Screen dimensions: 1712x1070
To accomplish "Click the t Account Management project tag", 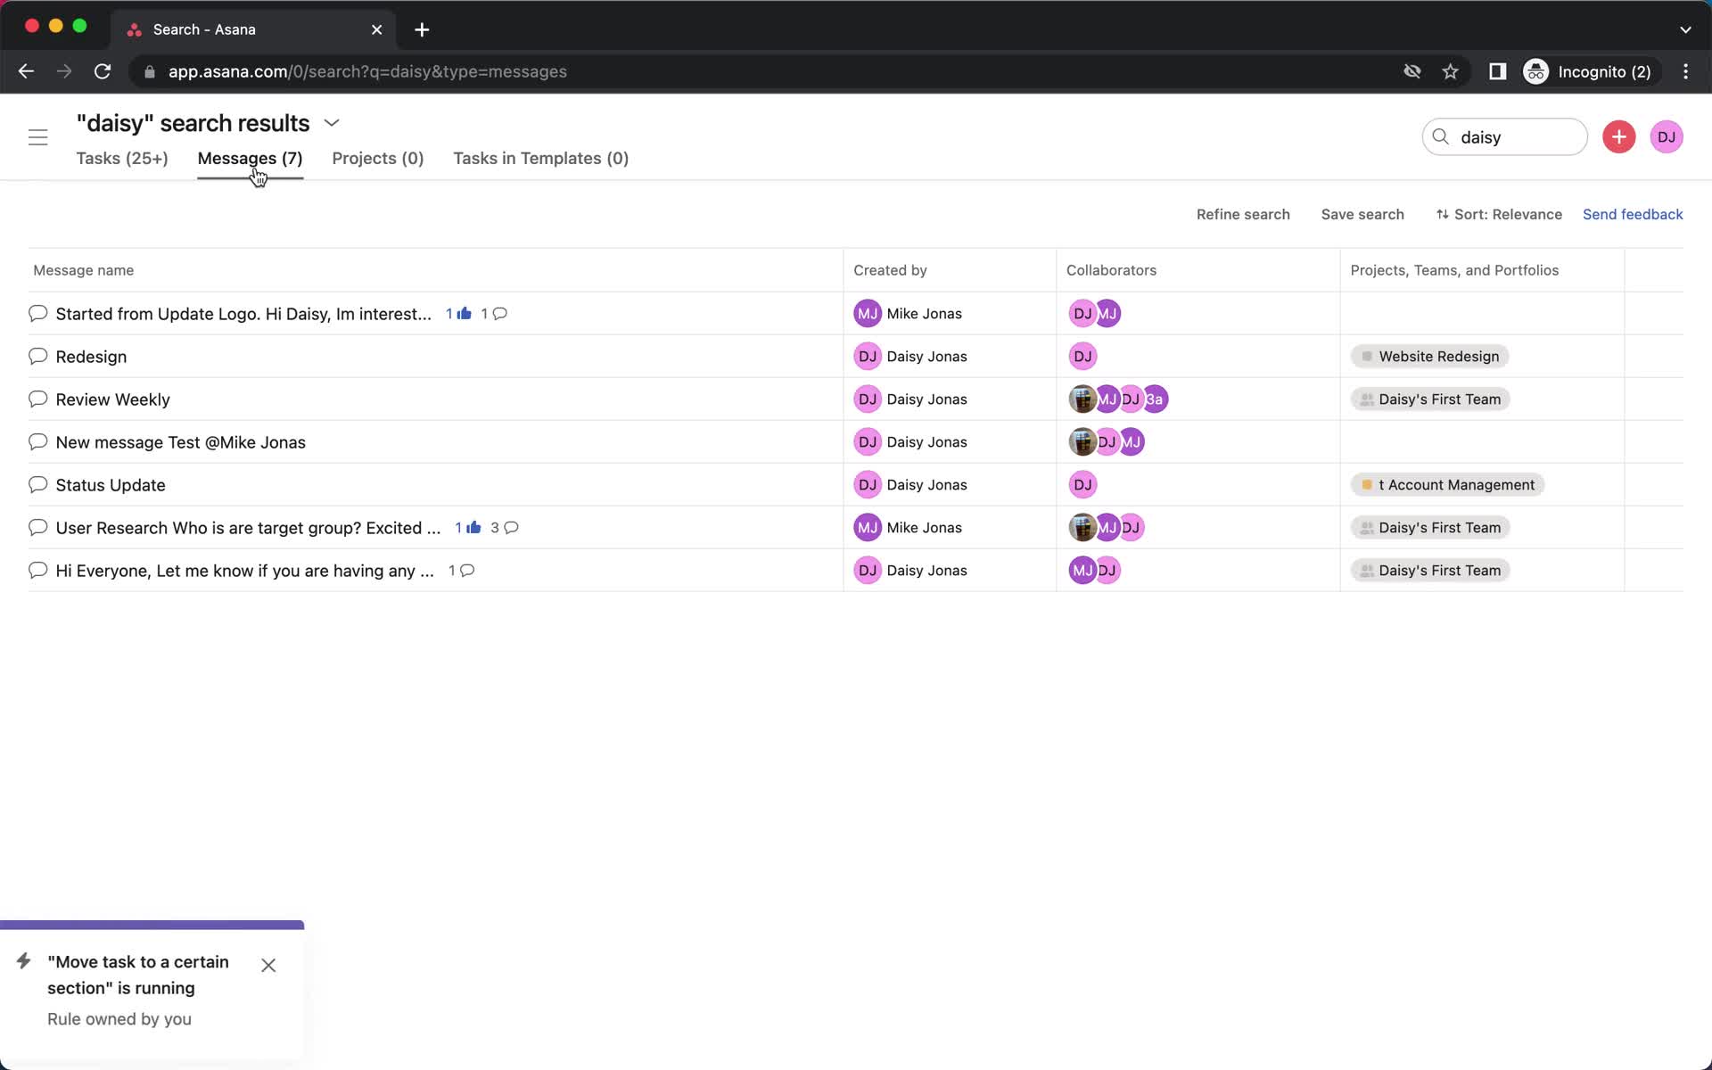I will click(1447, 485).
